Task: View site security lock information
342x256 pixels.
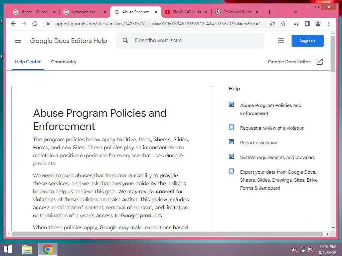Action: [48, 24]
